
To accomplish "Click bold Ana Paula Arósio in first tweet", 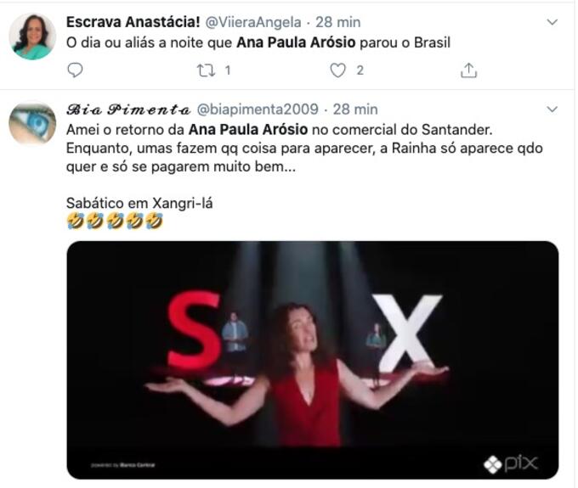I will click(296, 42).
